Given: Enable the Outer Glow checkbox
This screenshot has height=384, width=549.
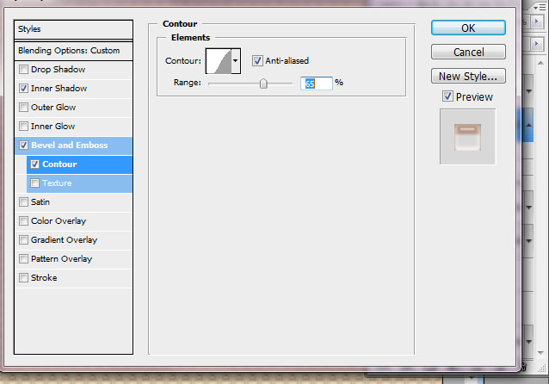Looking at the screenshot, I should click(x=24, y=108).
